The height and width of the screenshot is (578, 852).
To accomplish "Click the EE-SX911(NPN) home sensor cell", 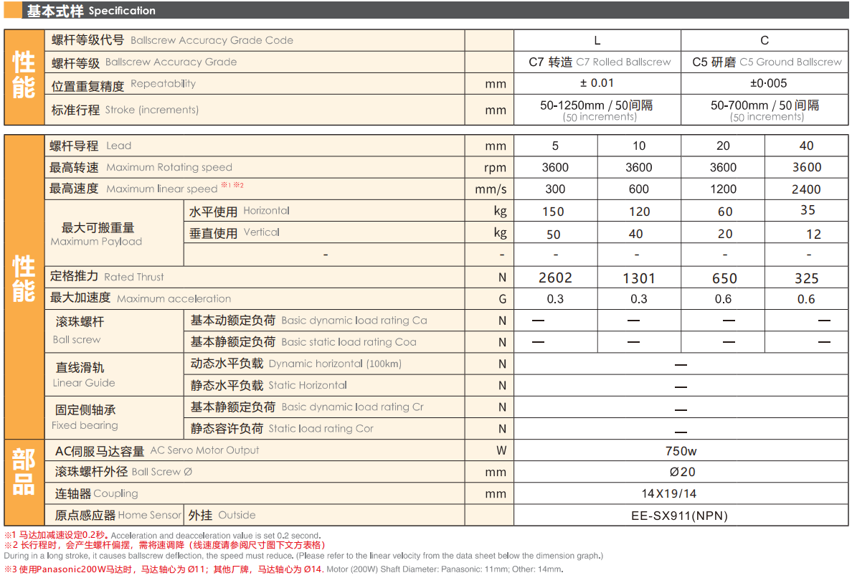I will click(680, 515).
